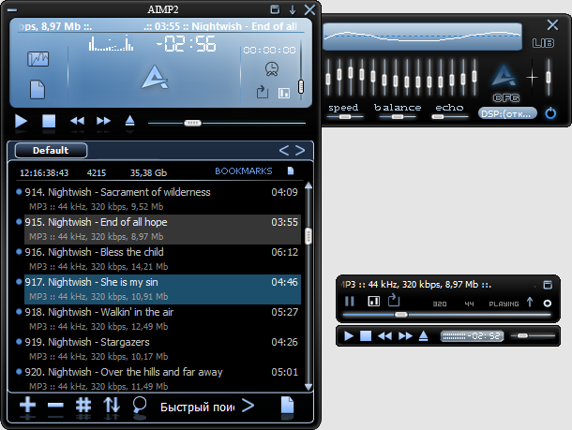
Task: Open the hash misc playlist menu icon
Action: [x=83, y=405]
